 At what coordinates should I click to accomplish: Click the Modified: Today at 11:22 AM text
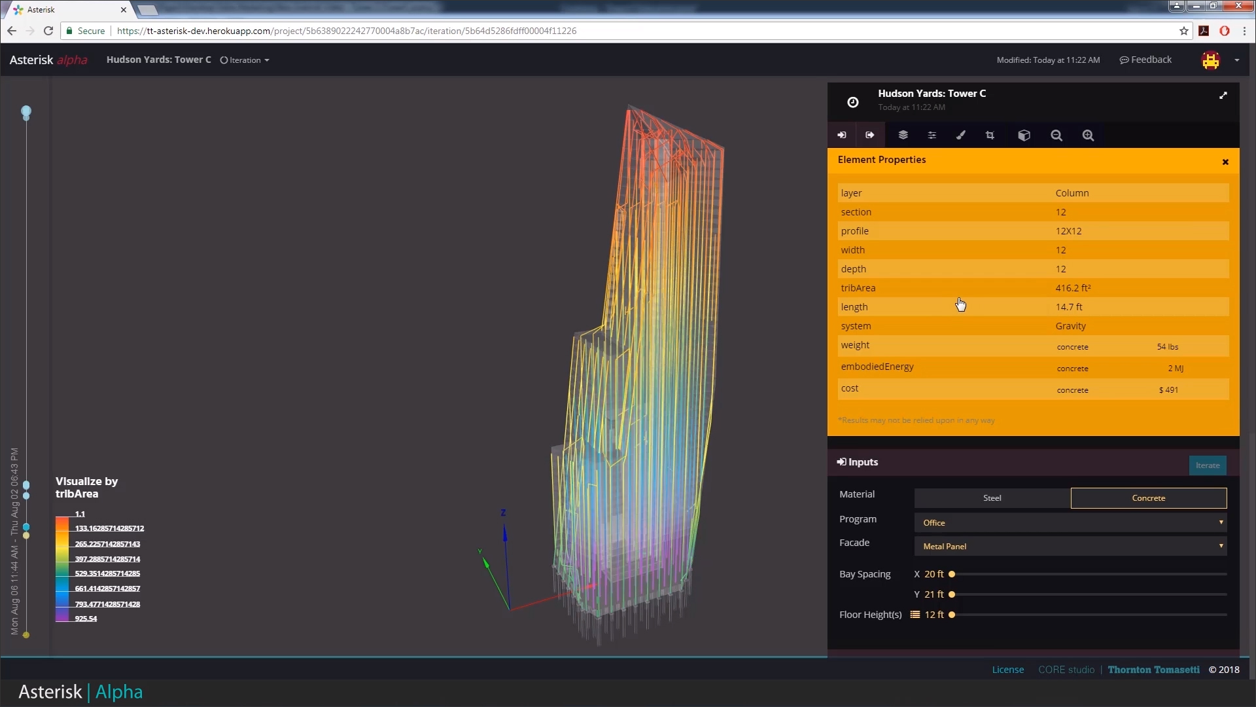pyautogui.click(x=1048, y=60)
